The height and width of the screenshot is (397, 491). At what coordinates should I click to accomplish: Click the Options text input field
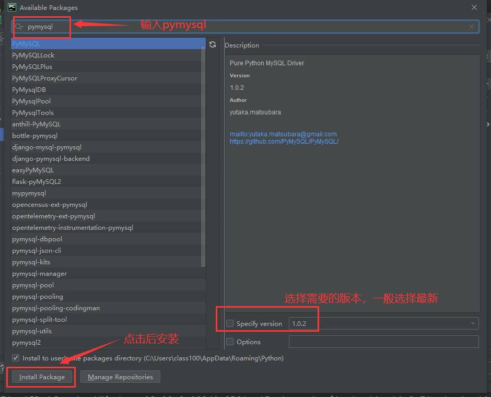click(383, 342)
